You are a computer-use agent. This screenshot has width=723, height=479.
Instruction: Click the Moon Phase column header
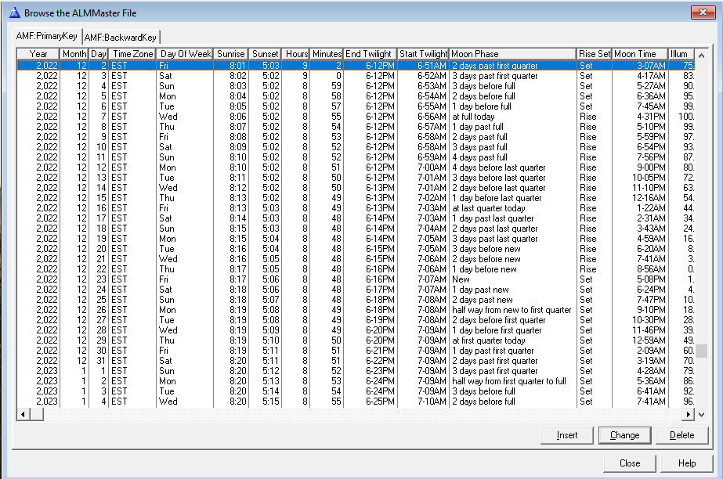point(512,54)
